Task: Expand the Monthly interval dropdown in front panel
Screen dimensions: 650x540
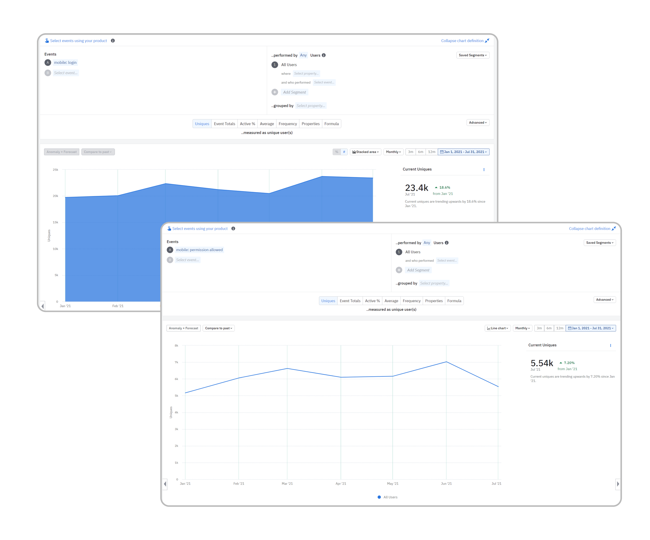Action: point(523,328)
